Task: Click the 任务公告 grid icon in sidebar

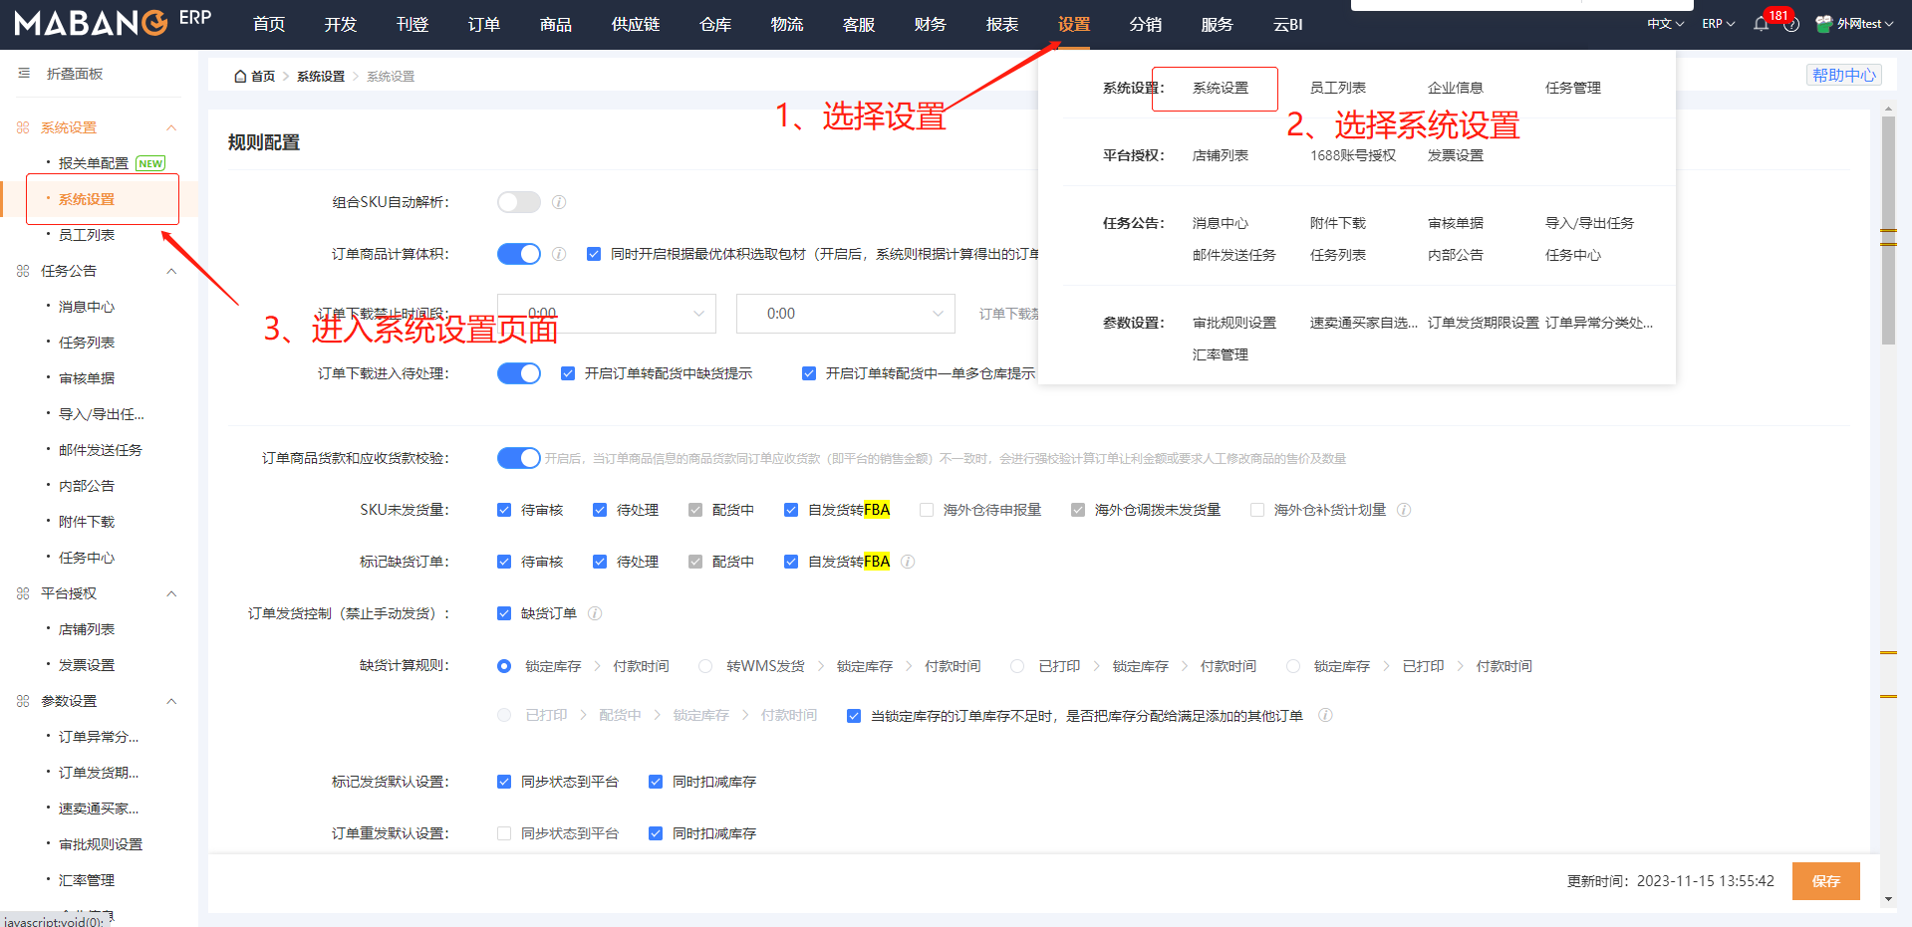Action: [23, 271]
